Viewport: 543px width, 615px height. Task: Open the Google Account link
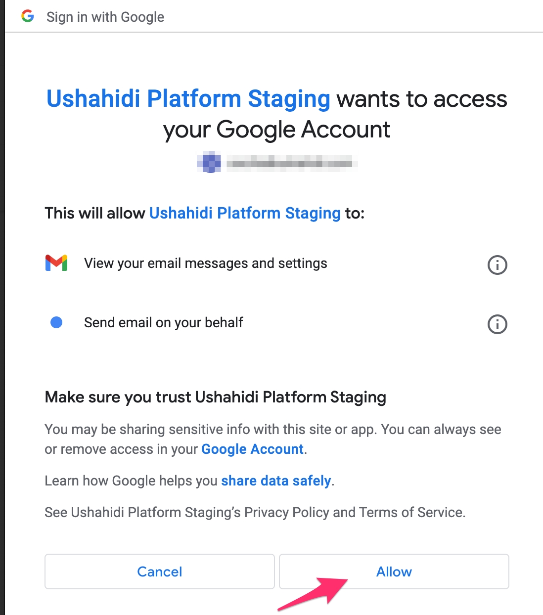point(252,449)
